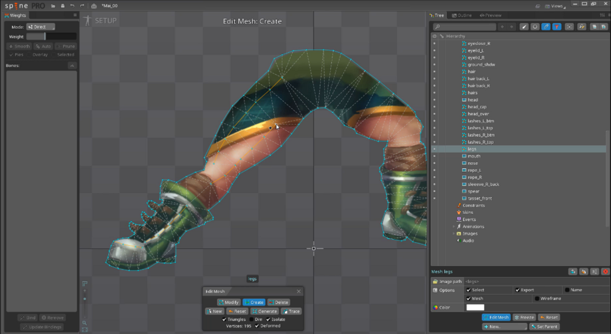Toggle the Triangles checkbox in Edit Mesh

click(x=224, y=319)
